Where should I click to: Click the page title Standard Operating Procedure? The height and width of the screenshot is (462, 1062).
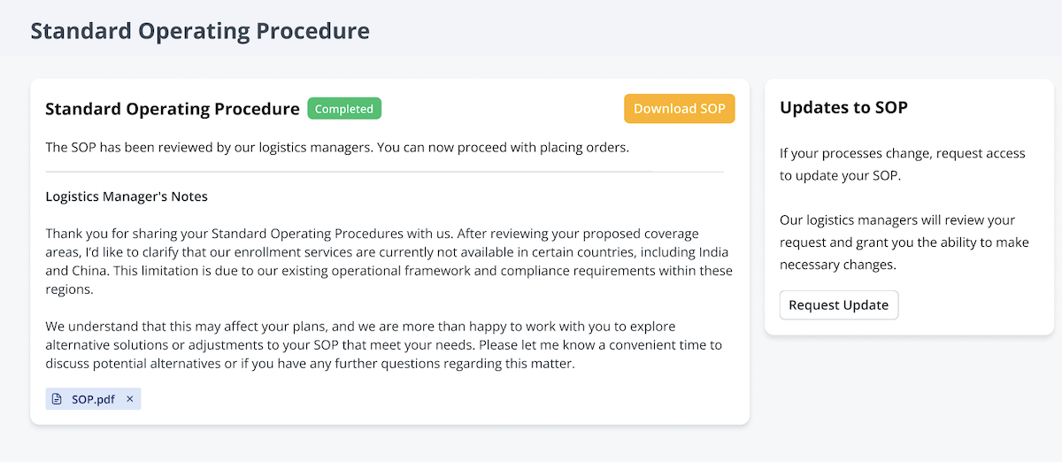click(x=200, y=31)
